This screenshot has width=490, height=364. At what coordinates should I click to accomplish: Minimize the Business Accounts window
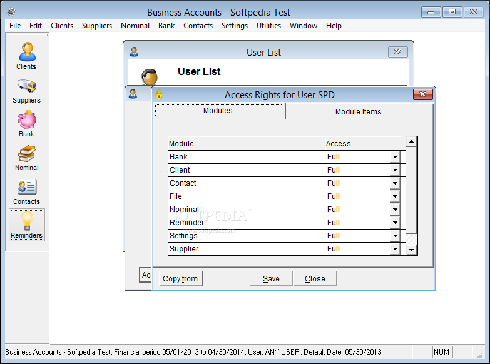coord(431,12)
